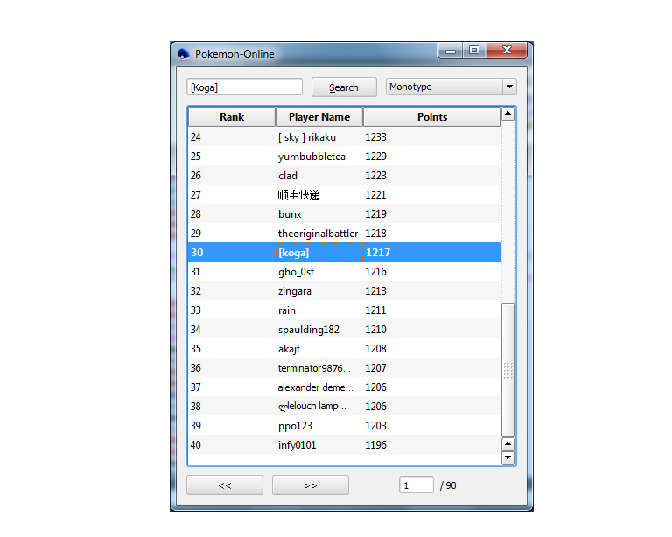The image size is (672, 537).
Task: Click the points value 1233
Action: click(x=375, y=137)
